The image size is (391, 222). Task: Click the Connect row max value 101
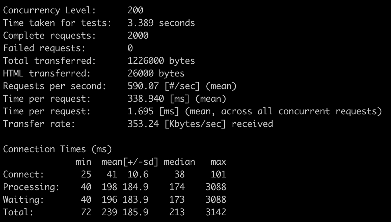pyautogui.click(x=218, y=174)
